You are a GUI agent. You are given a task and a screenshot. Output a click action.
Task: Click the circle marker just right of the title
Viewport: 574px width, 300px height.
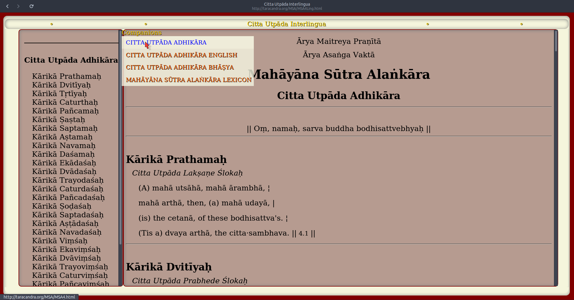click(x=428, y=24)
